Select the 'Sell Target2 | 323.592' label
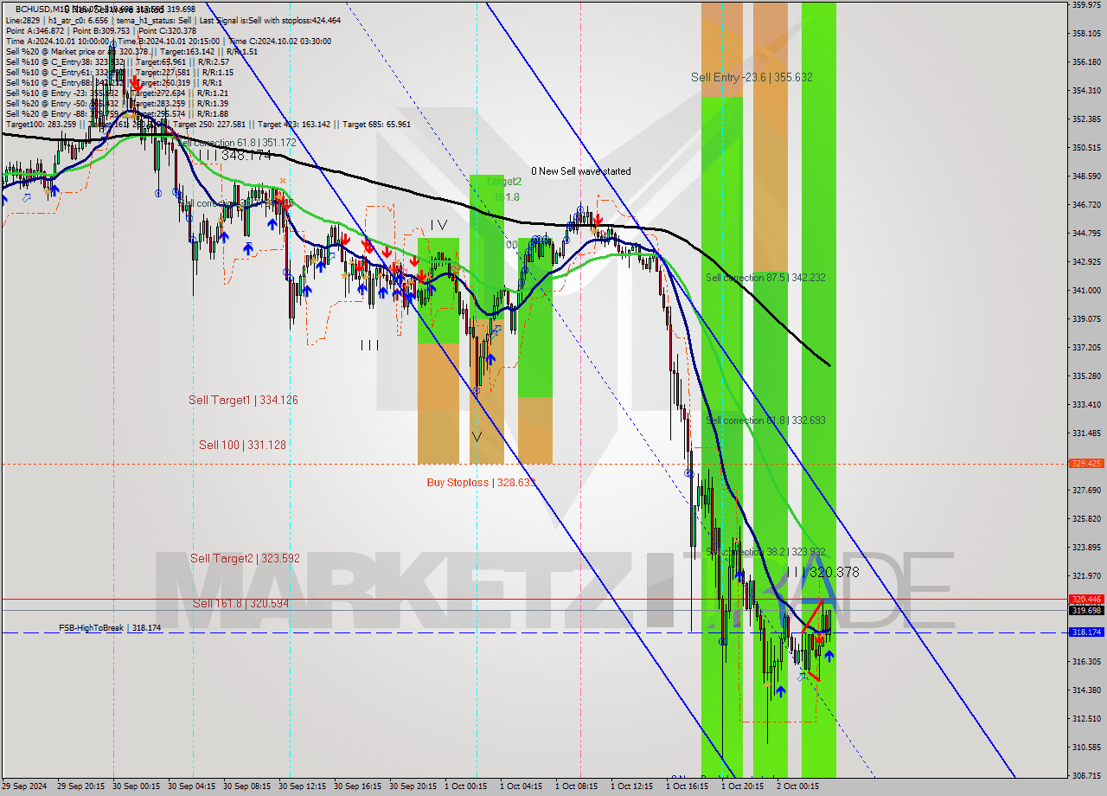 click(245, 558)
